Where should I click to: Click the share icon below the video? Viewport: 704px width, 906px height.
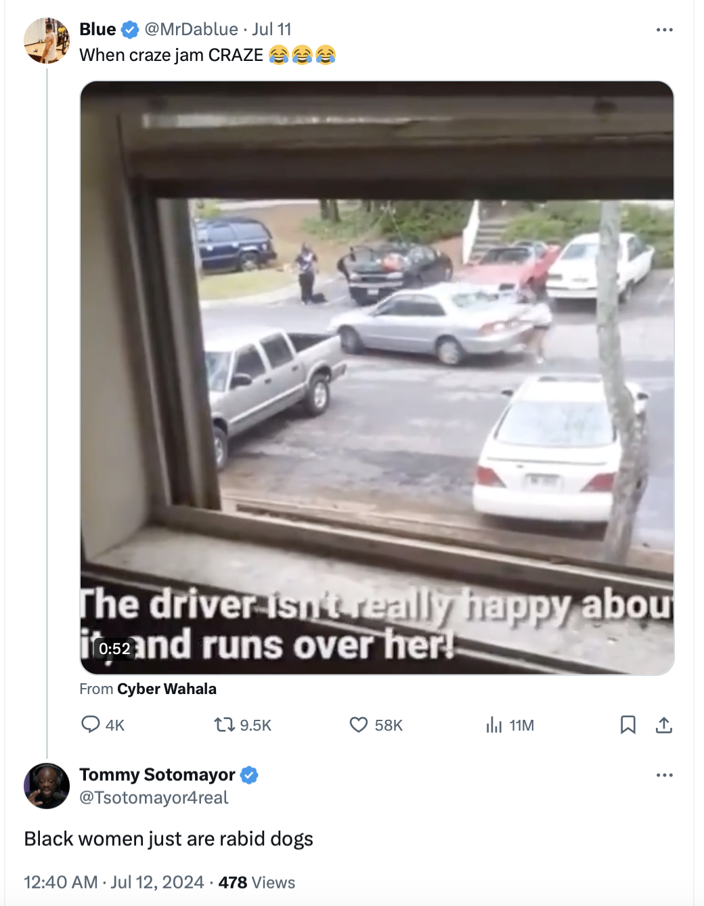pyautogui.click(x=664, y=725)
